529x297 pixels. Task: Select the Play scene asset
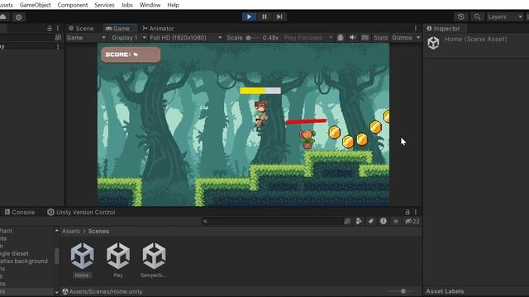[118, 260]
